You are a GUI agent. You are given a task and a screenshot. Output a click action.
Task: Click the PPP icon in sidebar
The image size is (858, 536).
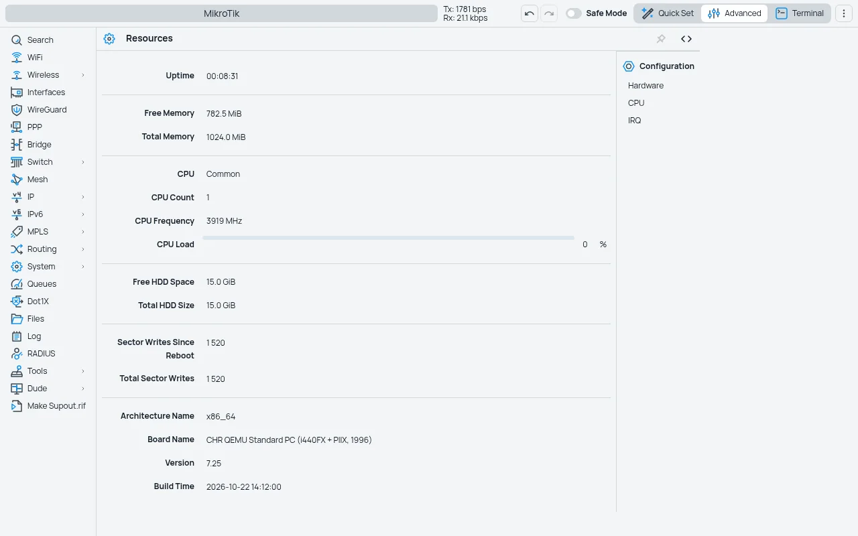pos(17,127)
